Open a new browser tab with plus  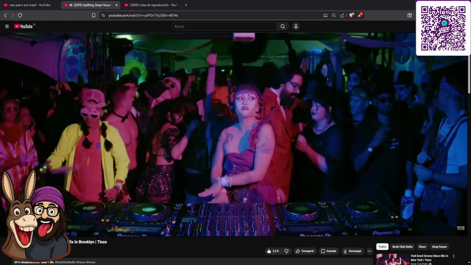186,5
